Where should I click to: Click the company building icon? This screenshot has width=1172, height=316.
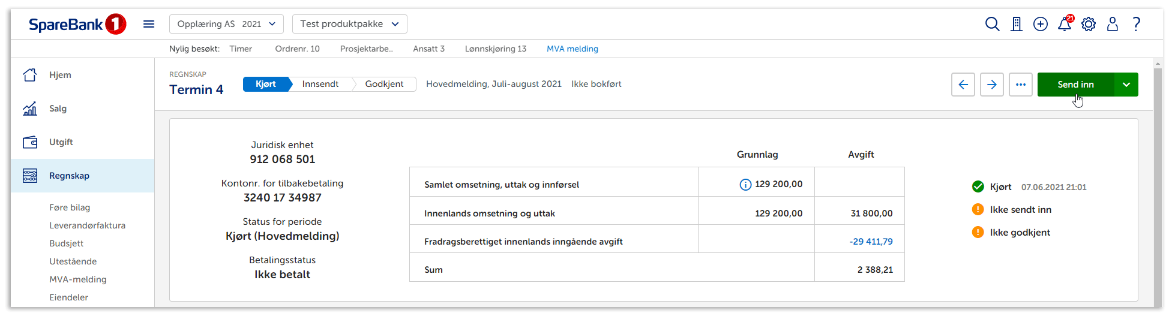click(1017, 24)
